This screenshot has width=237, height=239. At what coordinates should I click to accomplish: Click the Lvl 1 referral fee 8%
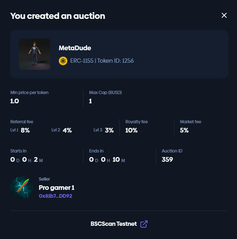[x=25, y=130]
